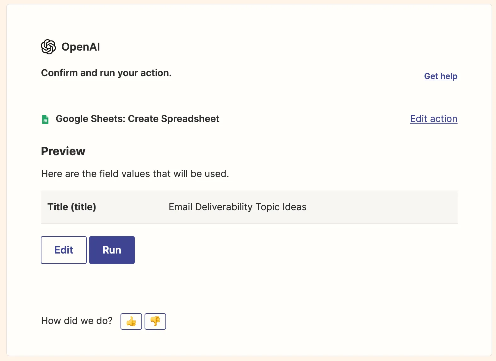Click the 'Preview' heading
Viewport: 496px width, 361px height.
pos(63,151)
